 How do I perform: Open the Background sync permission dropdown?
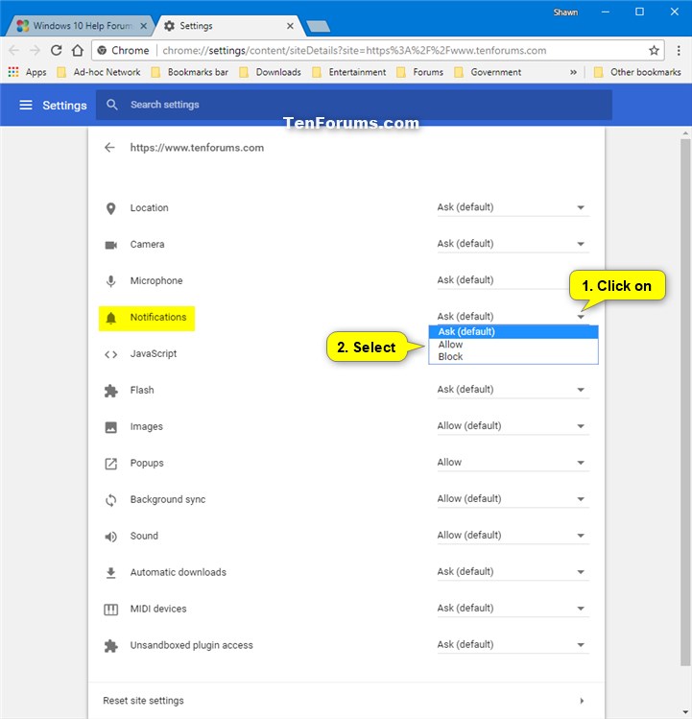click(x=513, y=499)
